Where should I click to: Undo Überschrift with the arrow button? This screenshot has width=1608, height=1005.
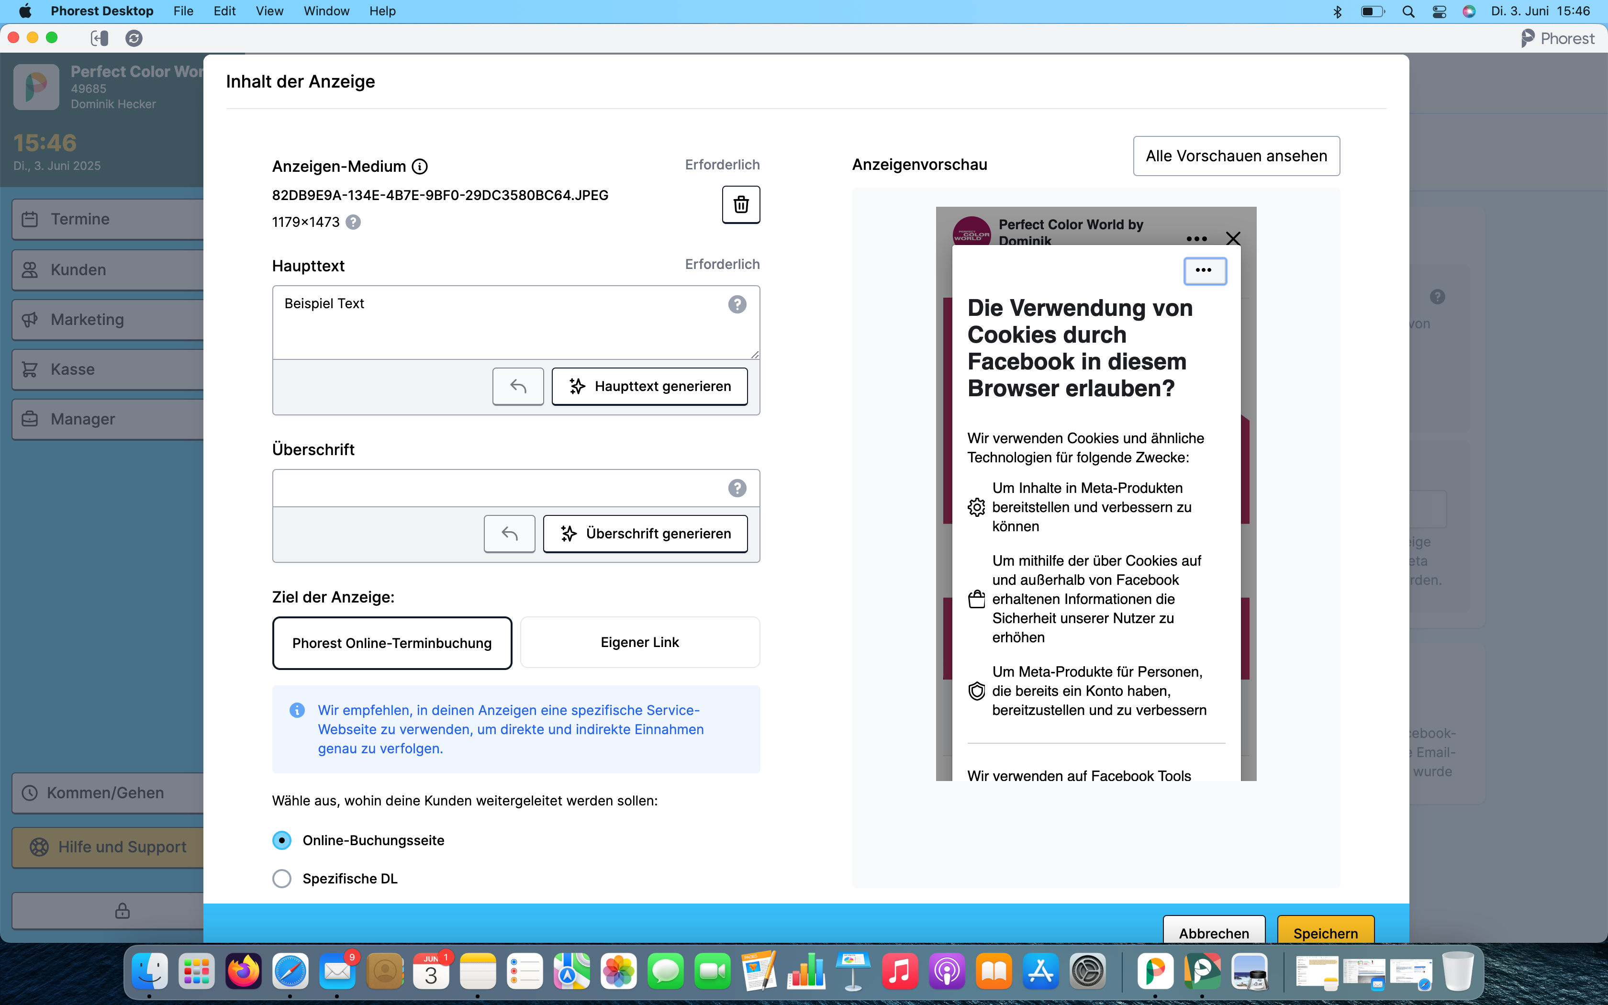tap(509, 534)
